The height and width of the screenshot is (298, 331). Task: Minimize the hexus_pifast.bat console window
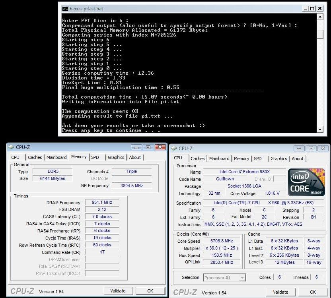tap(305, 8)
